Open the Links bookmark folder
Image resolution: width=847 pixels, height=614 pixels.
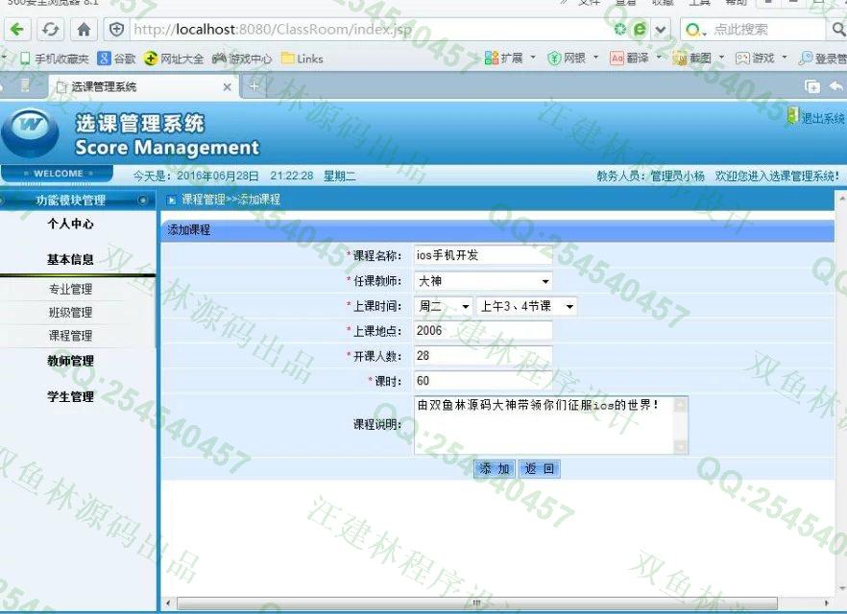click(302, 59)
